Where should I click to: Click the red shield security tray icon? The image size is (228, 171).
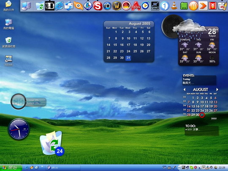click(195, 168)
